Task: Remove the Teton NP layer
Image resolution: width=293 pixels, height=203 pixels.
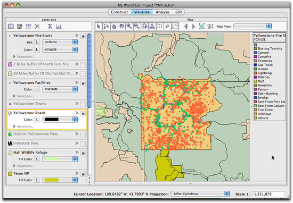Action: pos(77,173)
